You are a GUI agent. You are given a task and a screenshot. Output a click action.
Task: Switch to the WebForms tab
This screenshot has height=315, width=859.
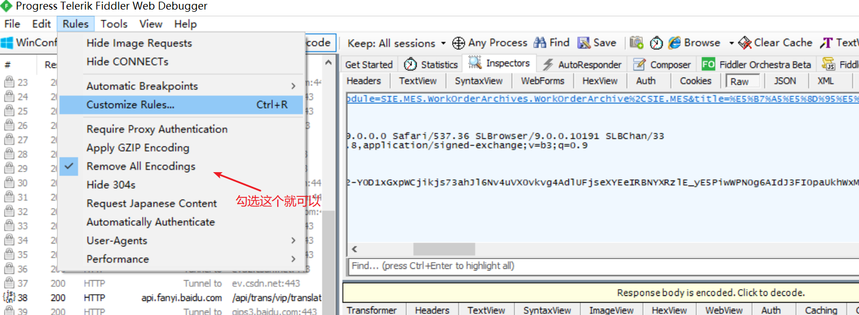542,80
